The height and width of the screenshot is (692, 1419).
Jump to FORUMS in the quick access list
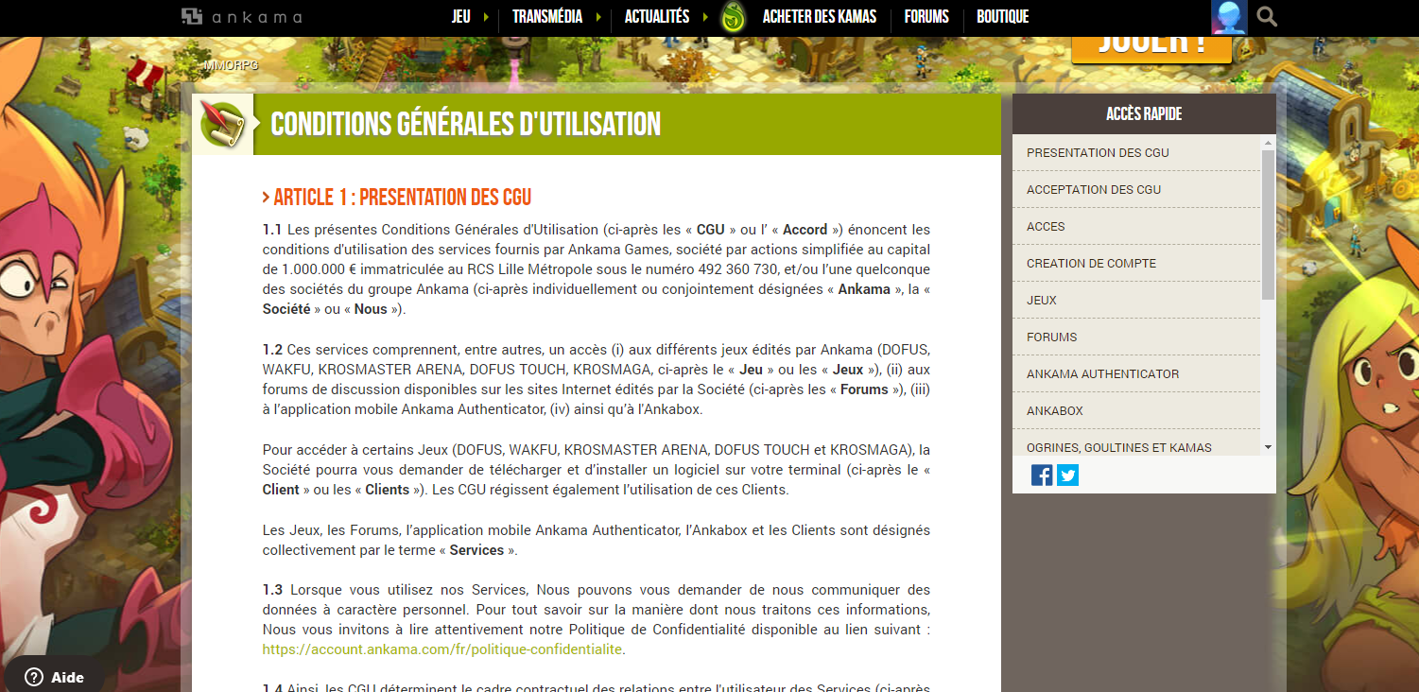pos(1136,337)
